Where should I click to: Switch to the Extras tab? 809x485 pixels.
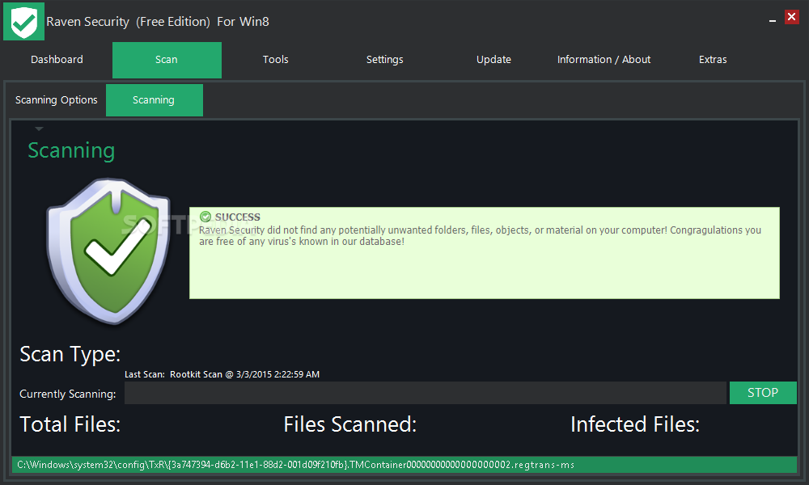(x=713, y=60)
